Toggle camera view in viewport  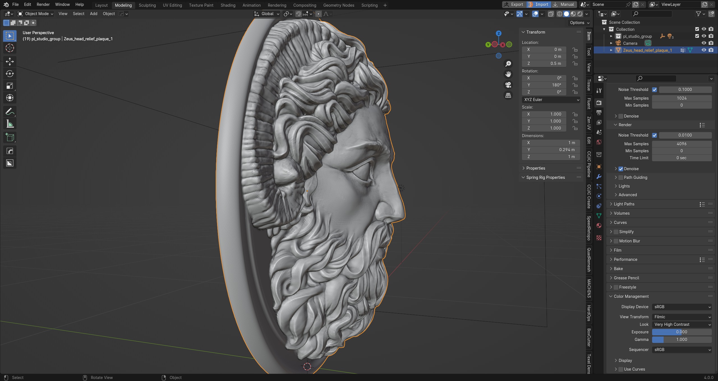[508, 85]
